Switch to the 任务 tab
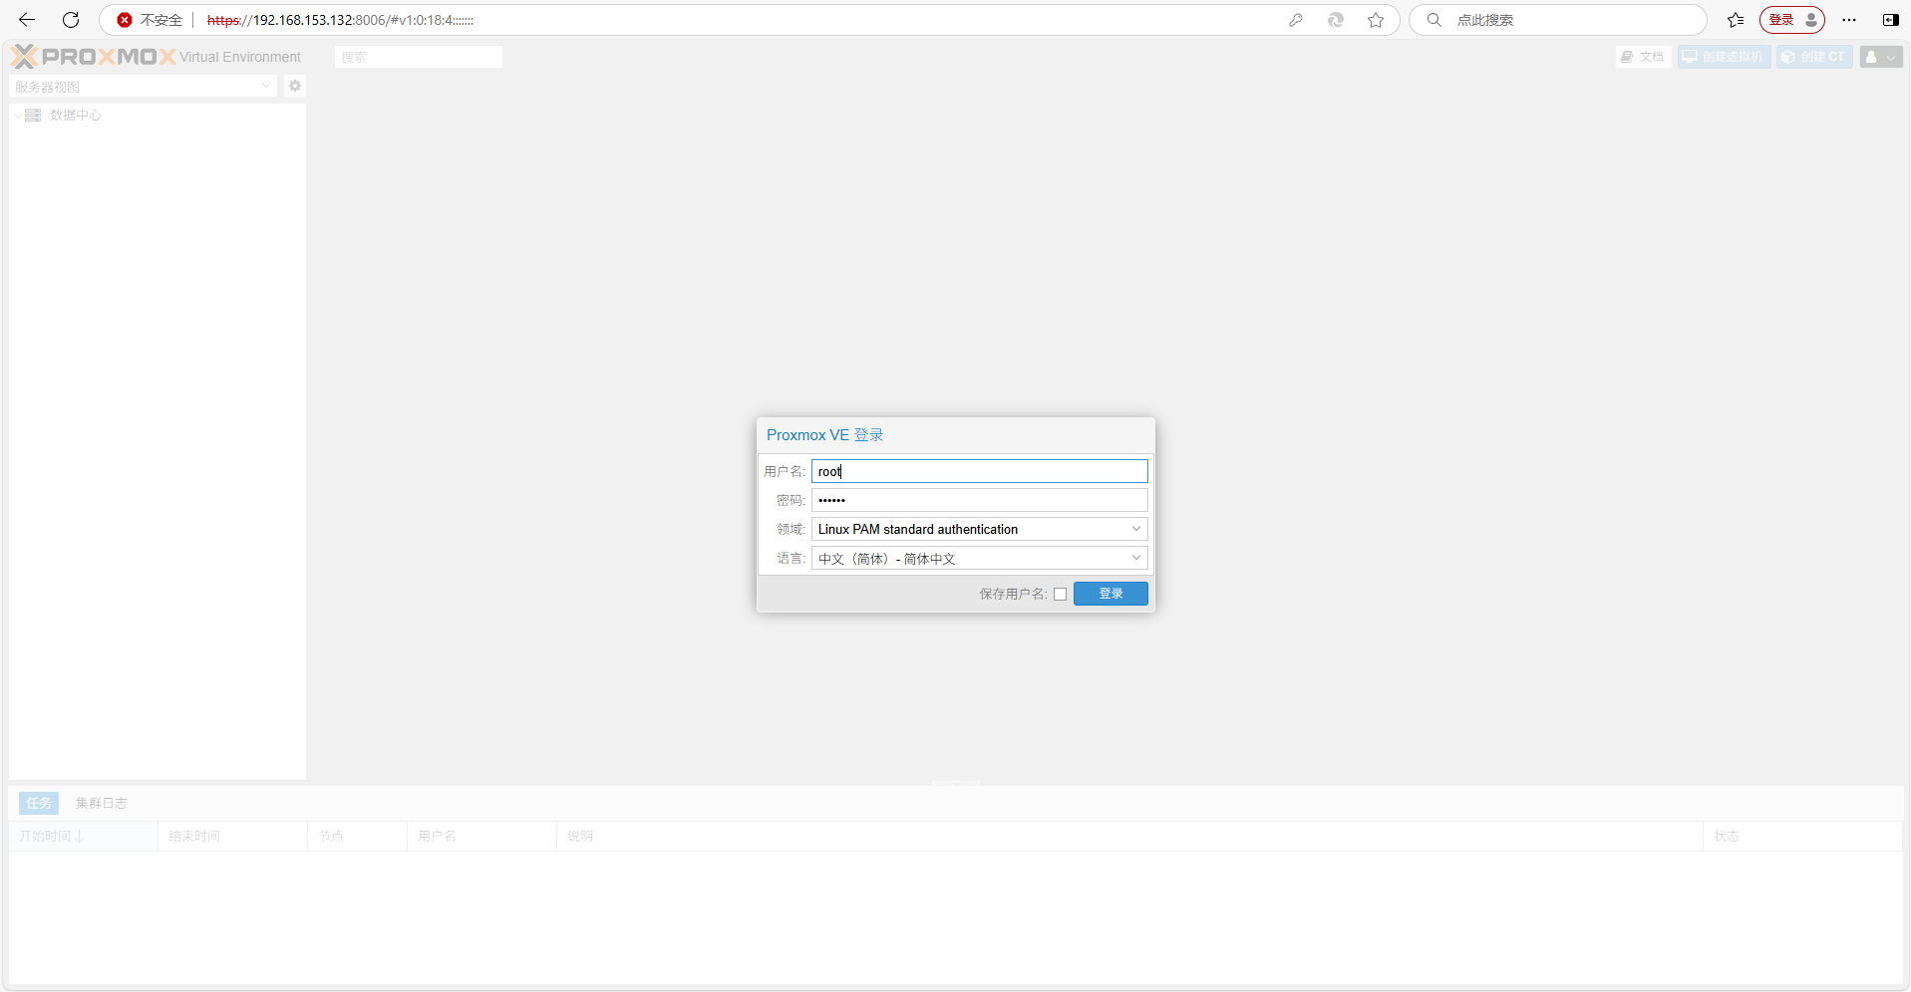Screen dimensions: 1911x992 point(39,803)
